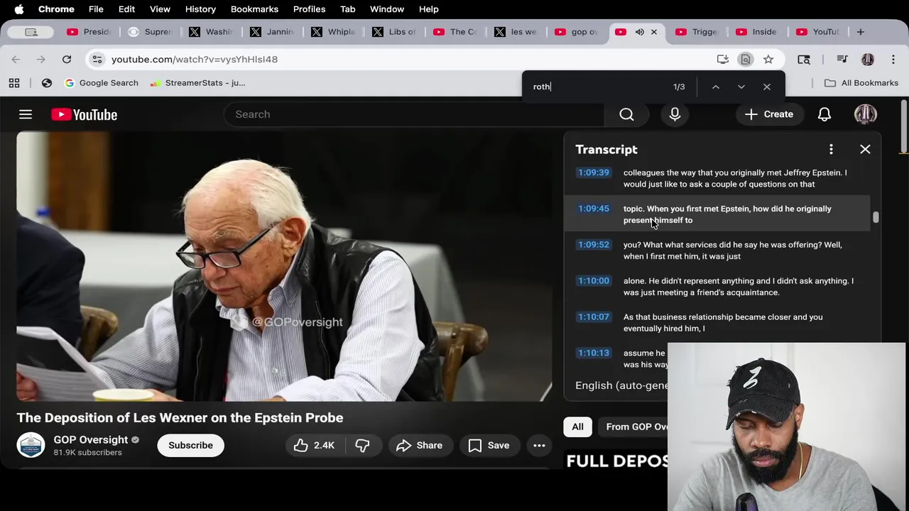Select the All filter chip

(577, 427)
